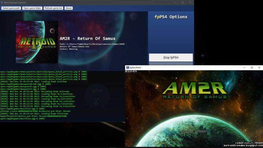Screen dimensions: 263x148
Task: Stop fpPS4 emulation
Action: (171, 58)
